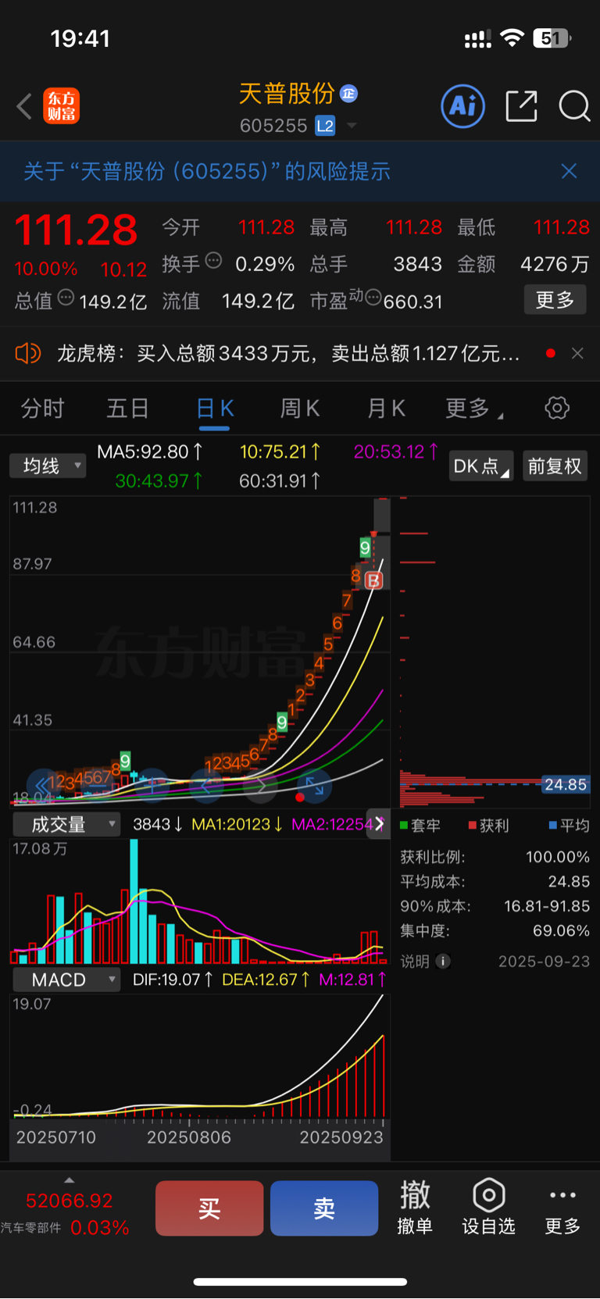
Task: Tap the 集中度 69.06% value
Action: click(x=562, y=931)
